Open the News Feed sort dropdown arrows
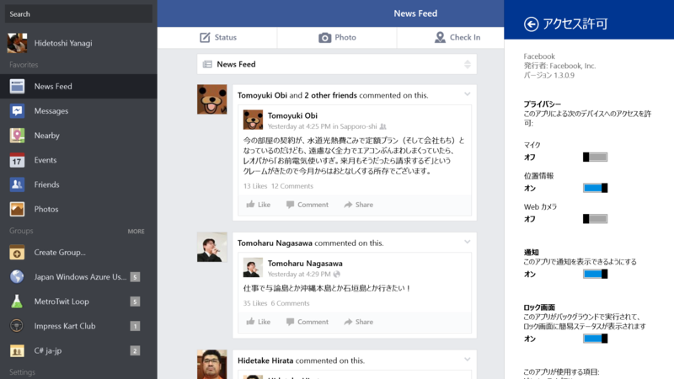674x379 pixels. point(468,65)
